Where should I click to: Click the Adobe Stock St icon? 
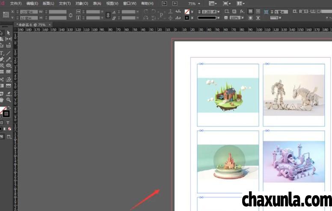pos(175,3)
